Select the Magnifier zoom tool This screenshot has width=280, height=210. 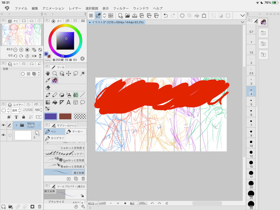(55, 73)
